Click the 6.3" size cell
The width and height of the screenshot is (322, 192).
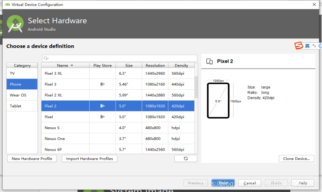coord(129,73)
